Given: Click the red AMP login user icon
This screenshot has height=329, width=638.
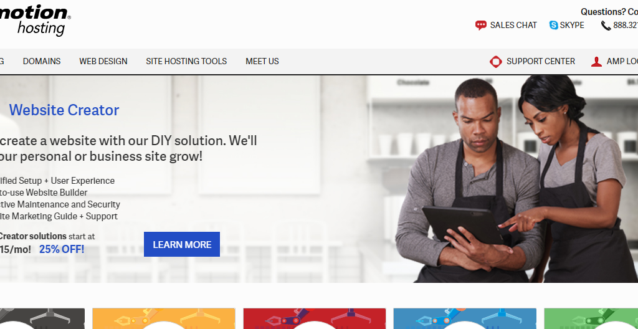Looking at the screenshot, I should (x=596, y=62).
